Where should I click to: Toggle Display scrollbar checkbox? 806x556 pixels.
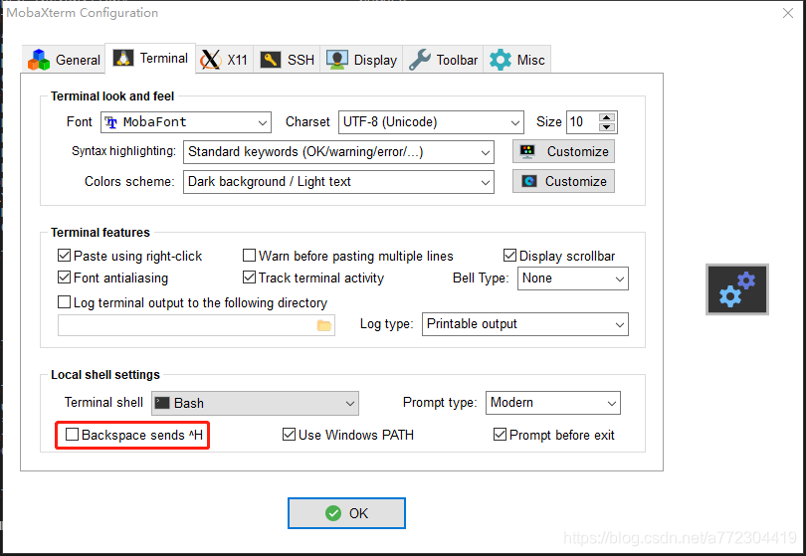pos(509,256)
